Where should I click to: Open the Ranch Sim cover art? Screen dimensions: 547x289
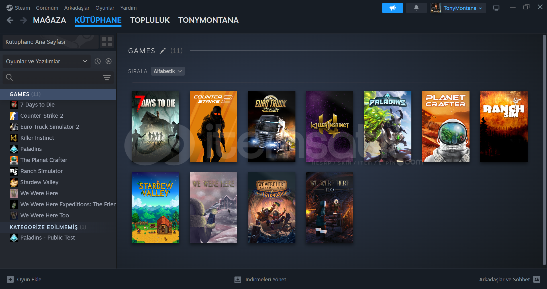[504, 126]
